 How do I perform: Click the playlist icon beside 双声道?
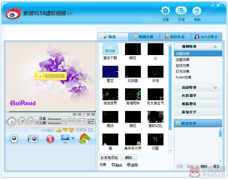[91, 130]
